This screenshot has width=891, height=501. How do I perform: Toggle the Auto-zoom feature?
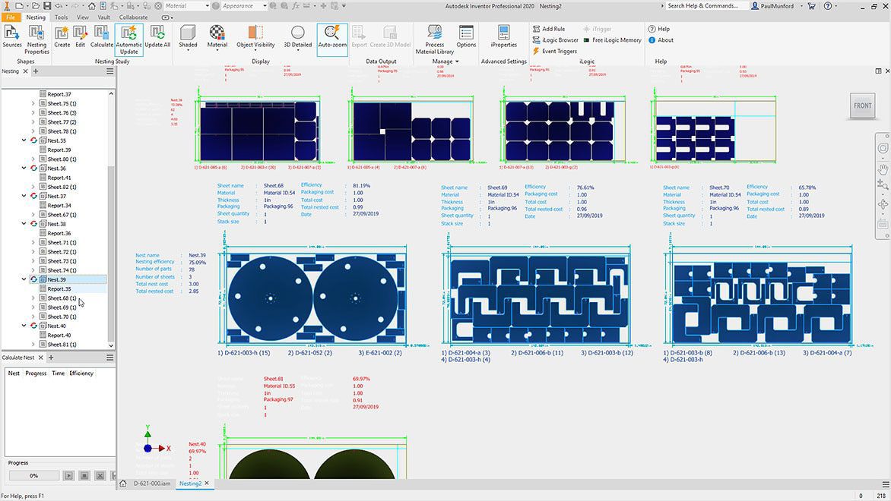coord(332,36)
